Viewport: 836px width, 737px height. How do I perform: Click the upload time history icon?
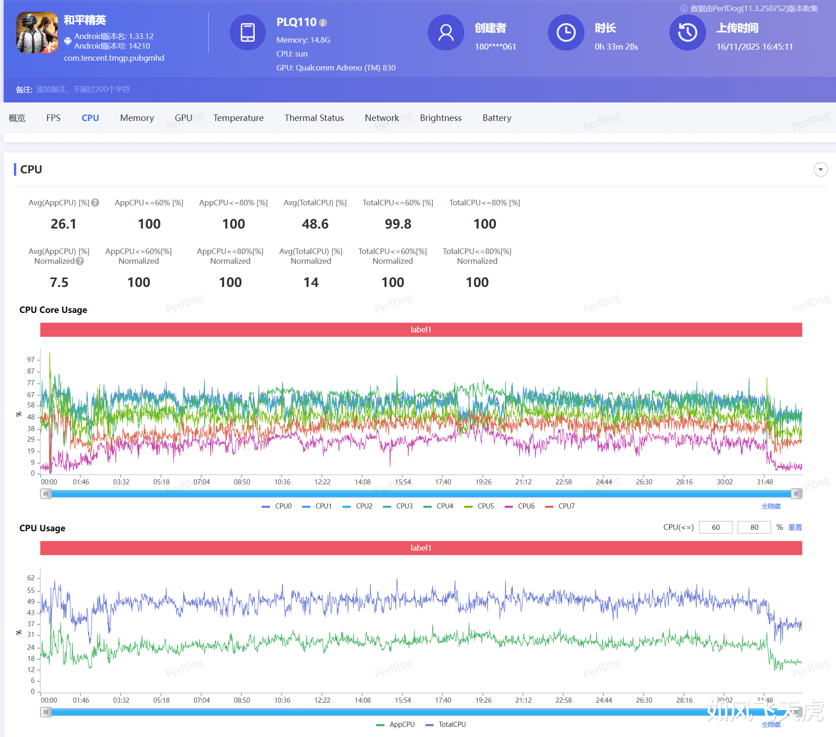pos(687,32)
